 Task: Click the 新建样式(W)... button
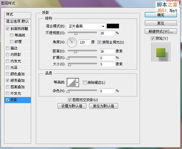click(161, 31)
